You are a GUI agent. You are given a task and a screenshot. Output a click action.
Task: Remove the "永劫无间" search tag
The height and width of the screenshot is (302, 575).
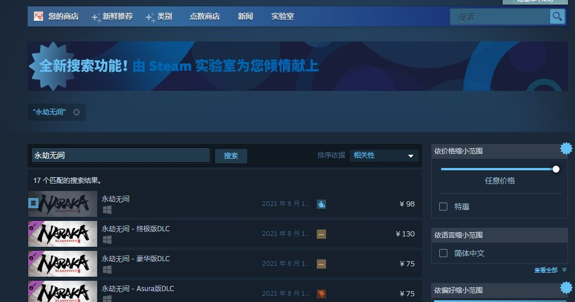(76, 112)
